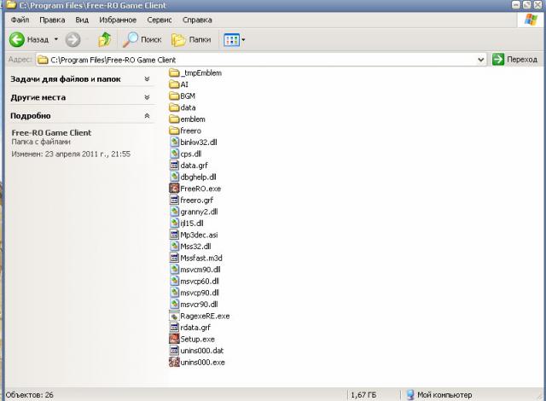The width and height of the screenshot is (546, 401).
Task: Open the Избранное menu
Action: pos(118,20)
